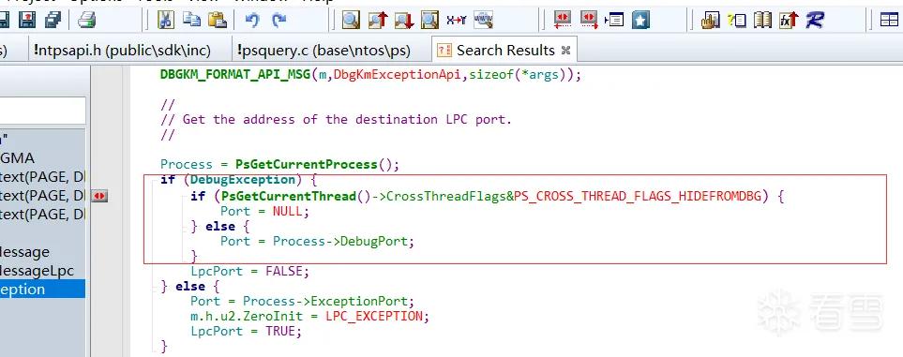Click TRUE in "LpcPort = TRUE"
The image size is (903, 357).
click(x=279, y=331)
